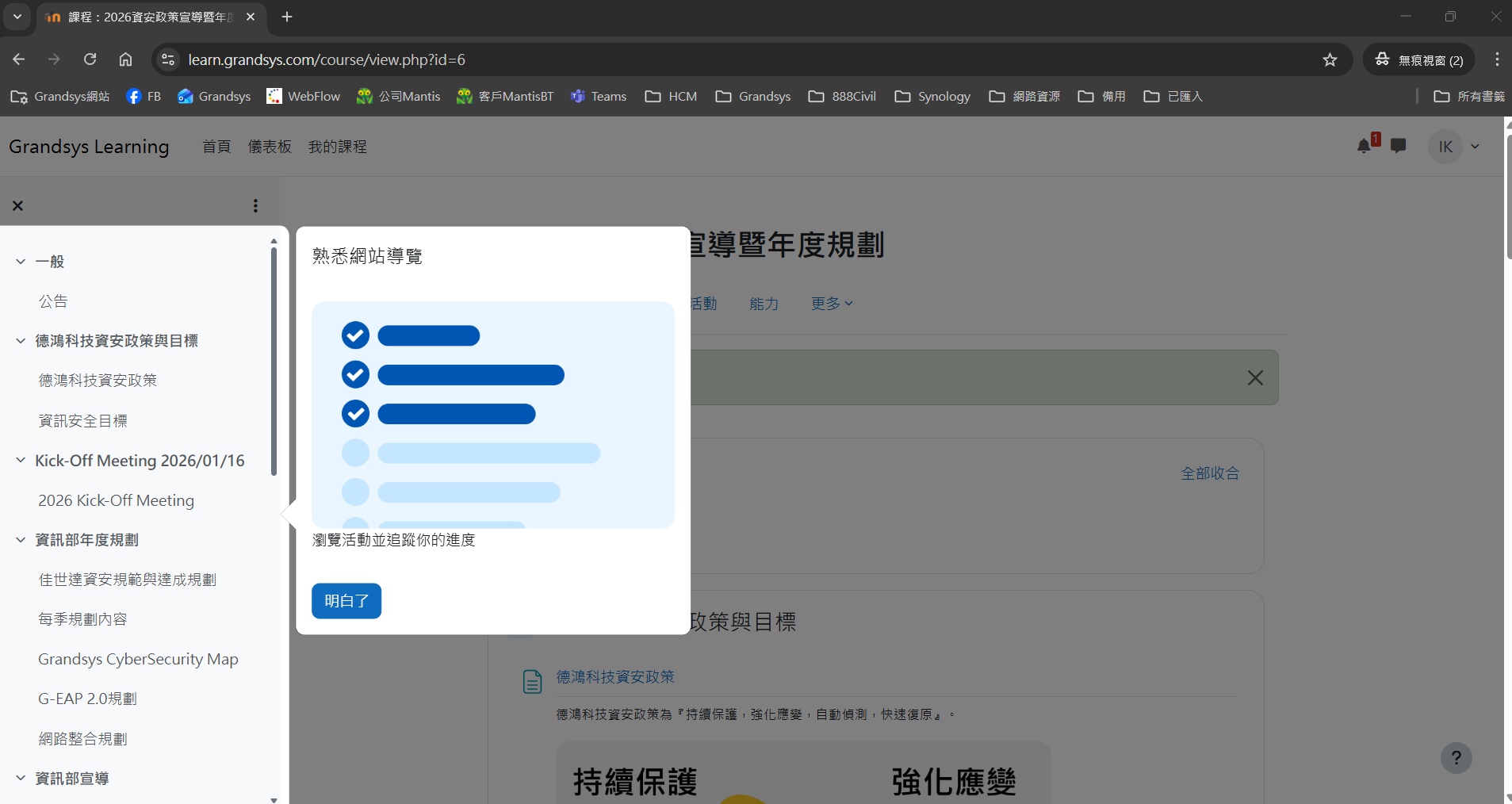Collapse the 一般 section chevron
Screen dimensions: 1512x804
coord(20,262)
